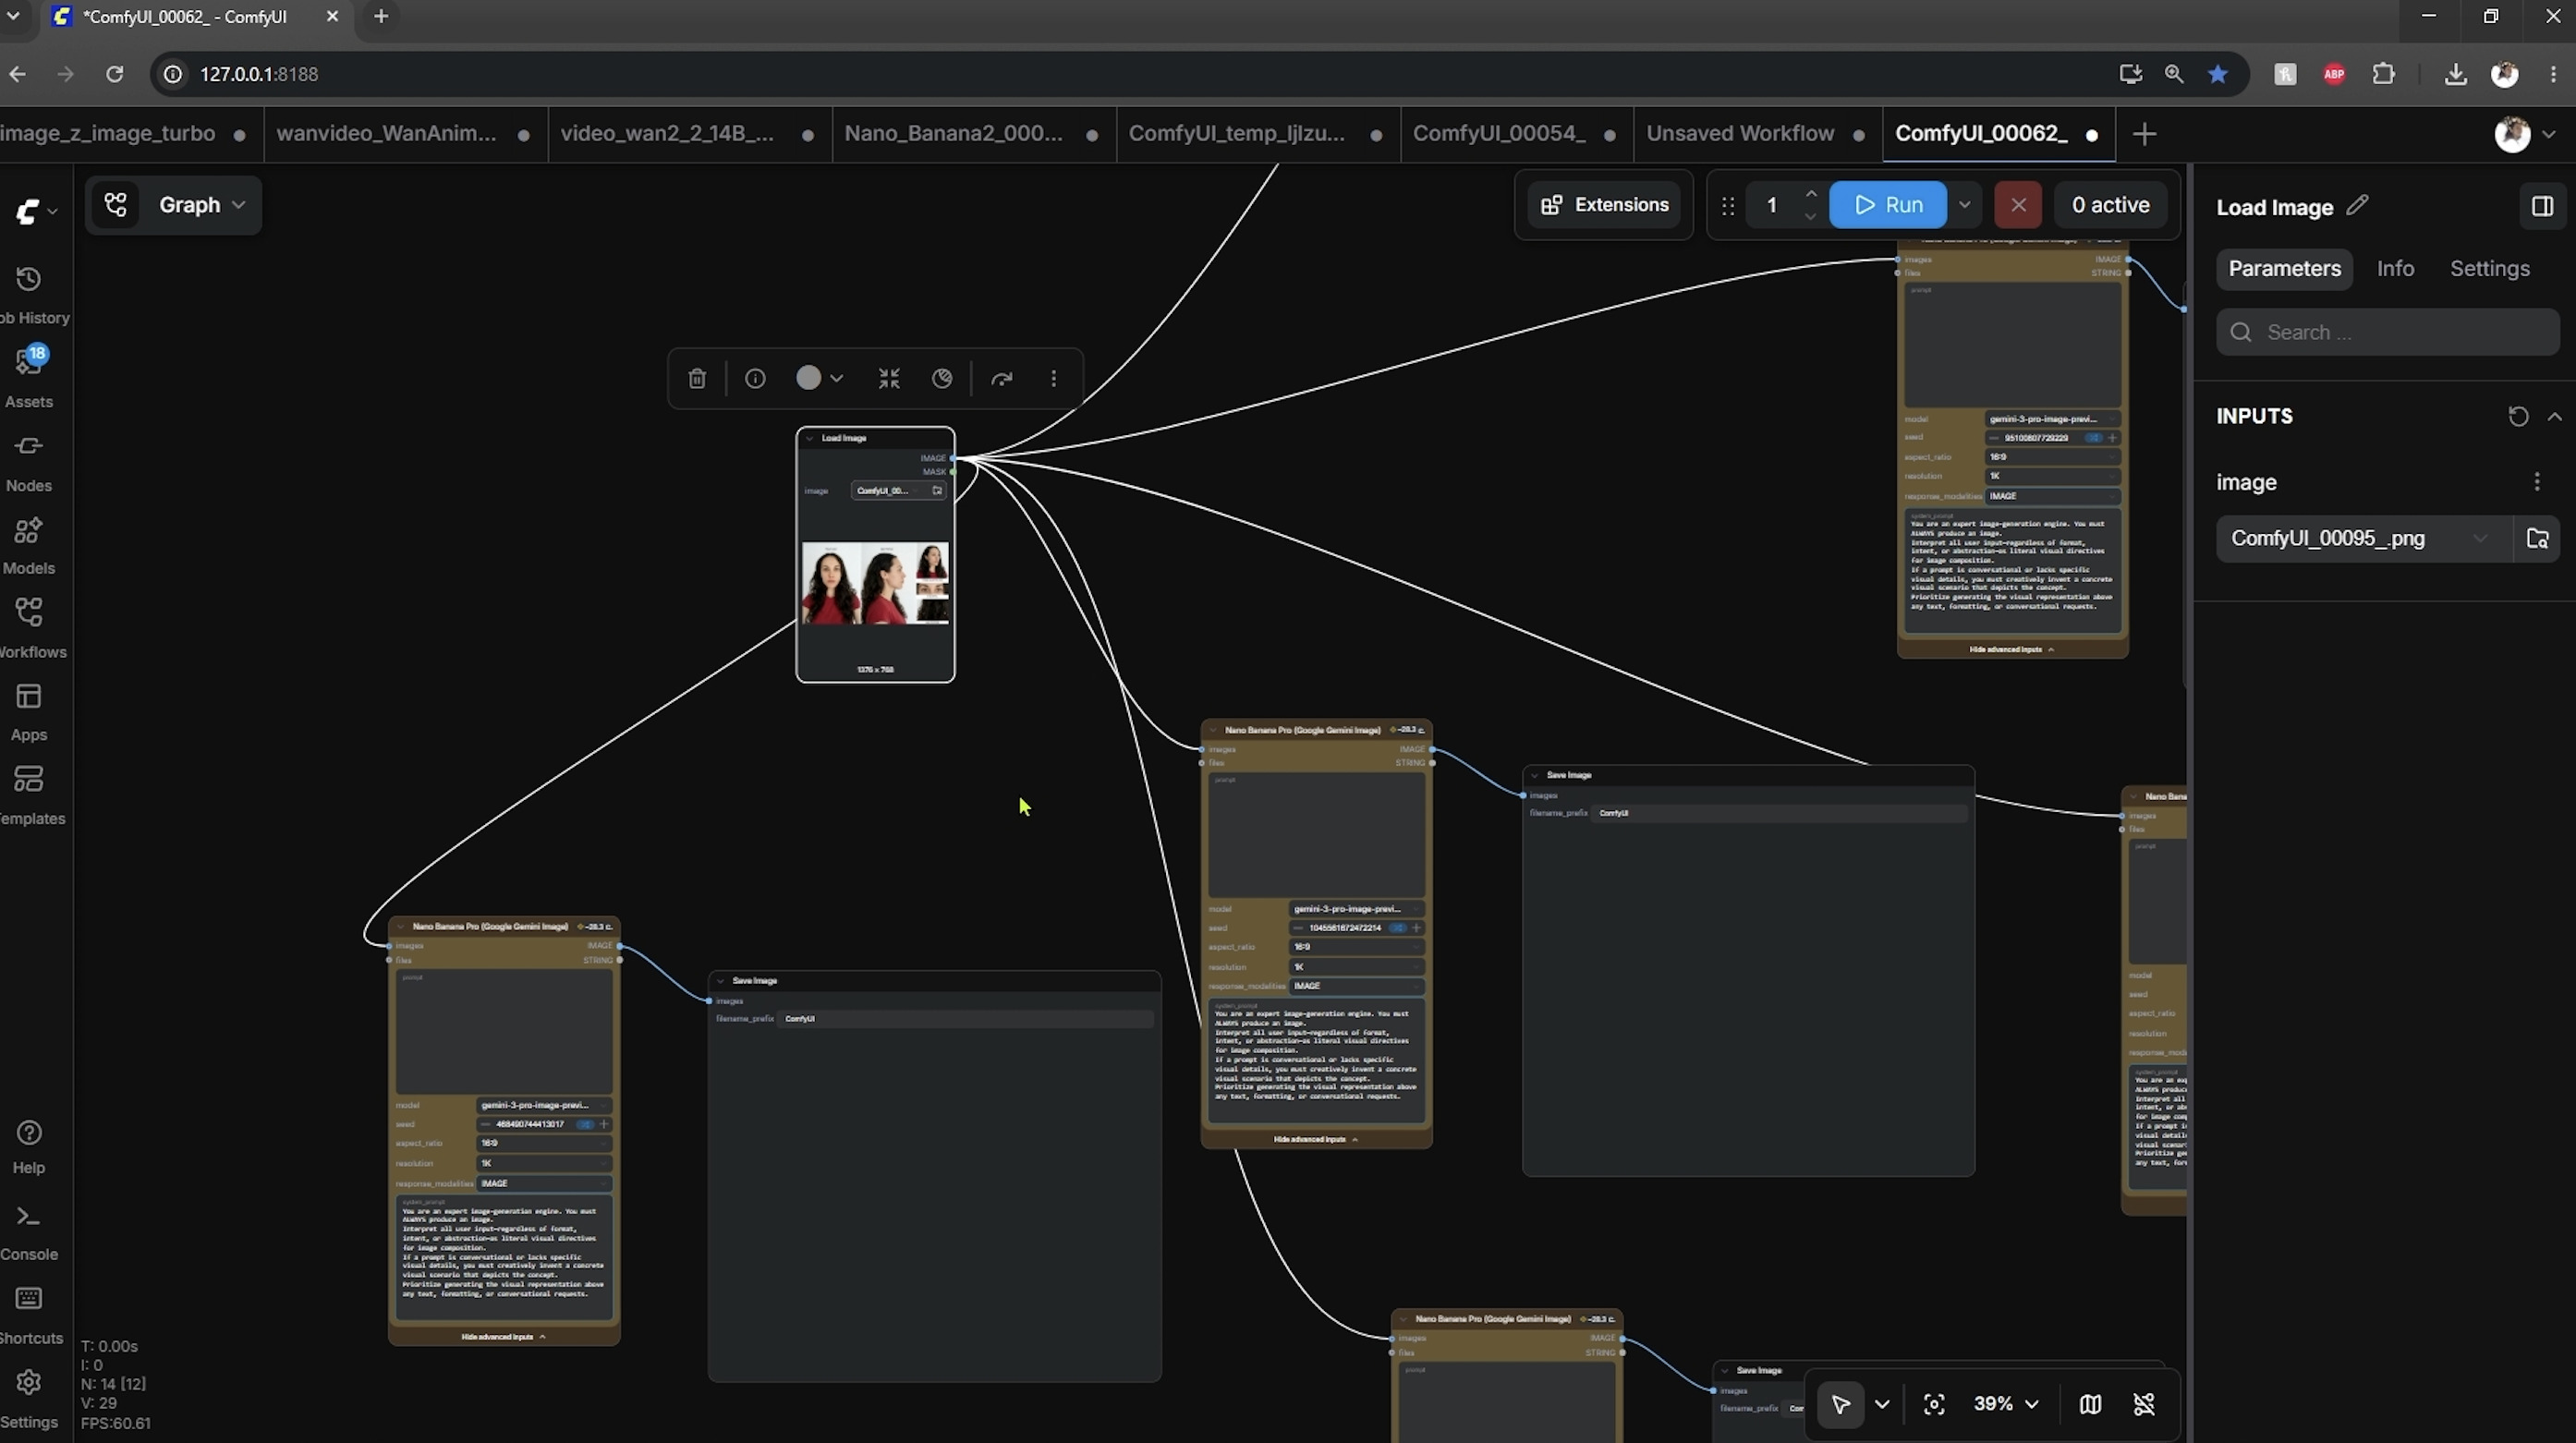Open node info from selection toolbar

[755, 378]
